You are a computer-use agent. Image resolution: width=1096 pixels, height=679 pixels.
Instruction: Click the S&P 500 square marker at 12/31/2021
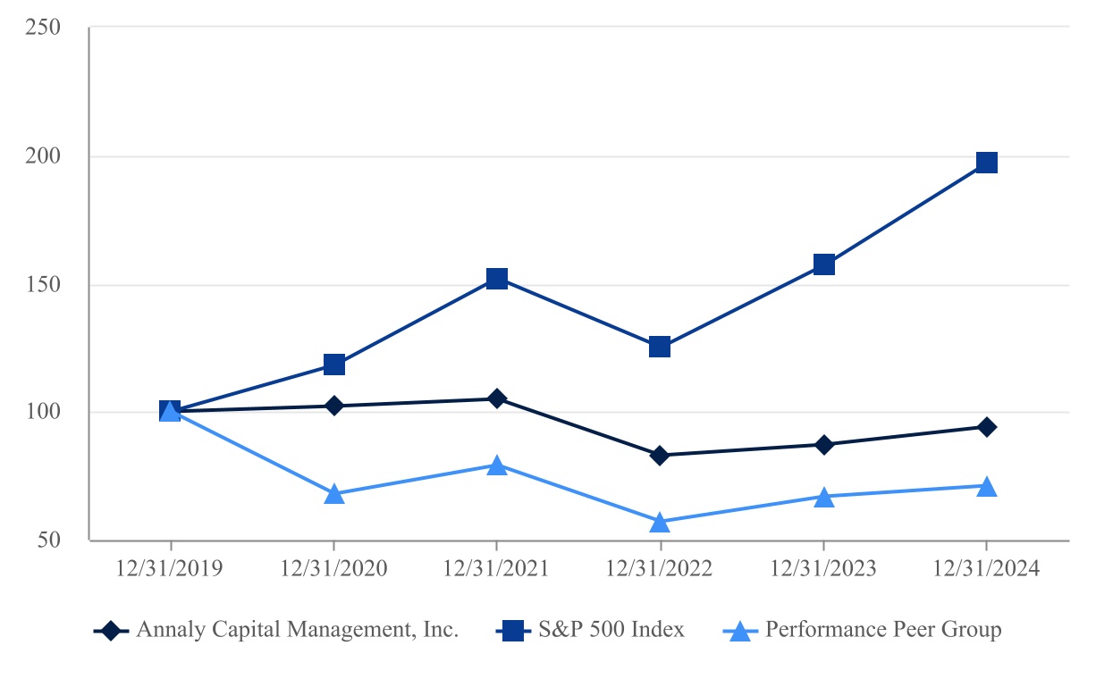(x=497, y=279)
